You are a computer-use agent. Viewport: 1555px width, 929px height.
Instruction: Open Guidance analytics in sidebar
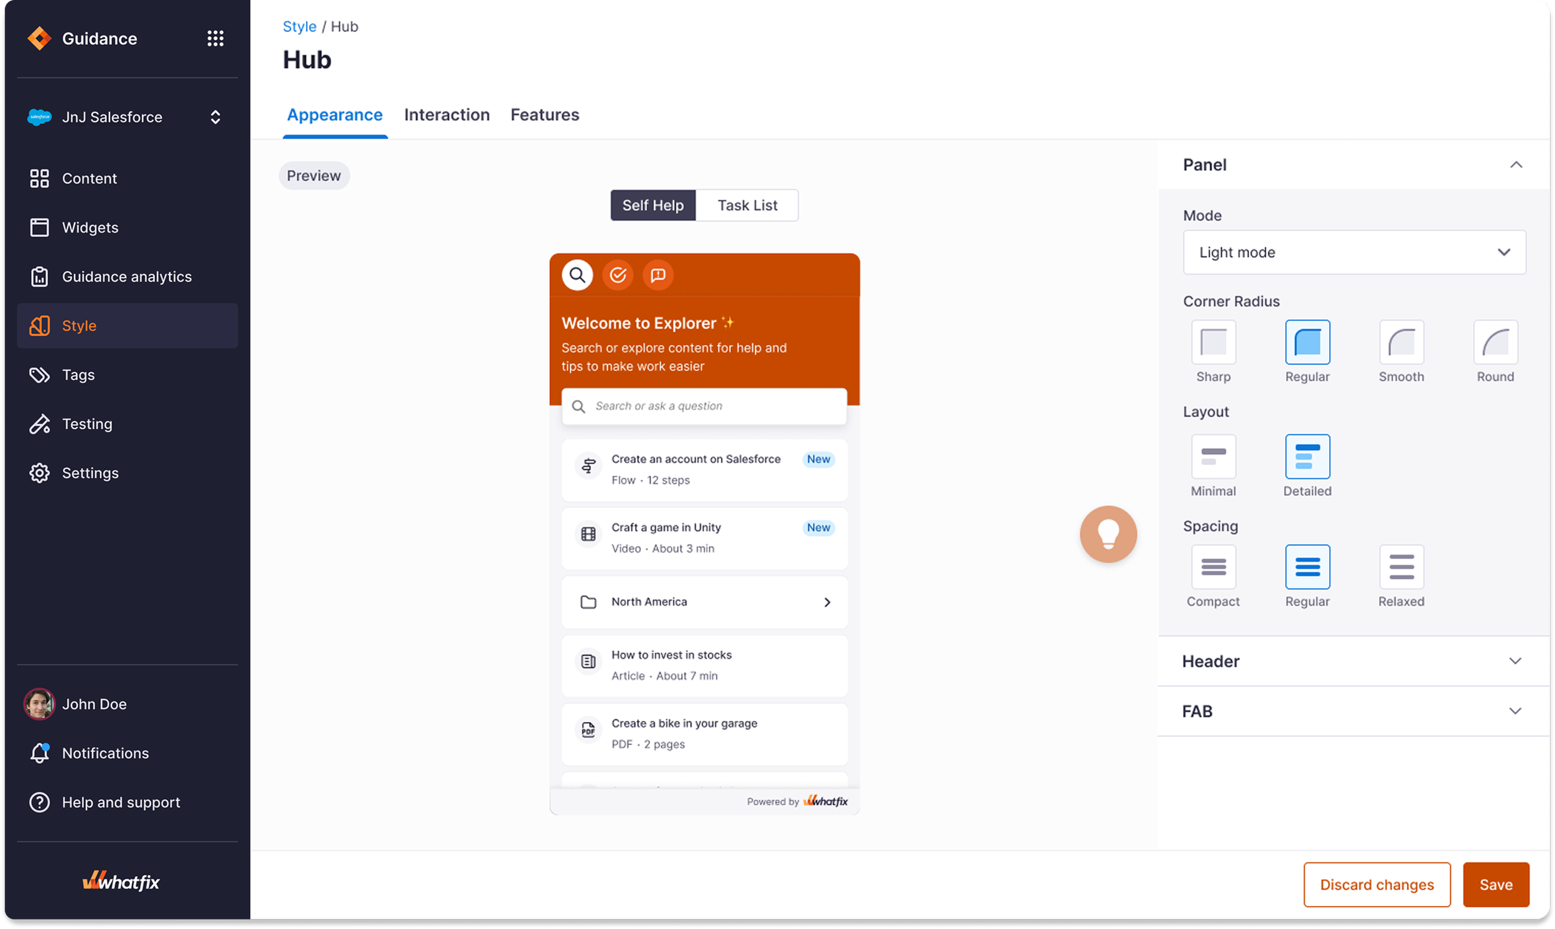click(126, 276)
